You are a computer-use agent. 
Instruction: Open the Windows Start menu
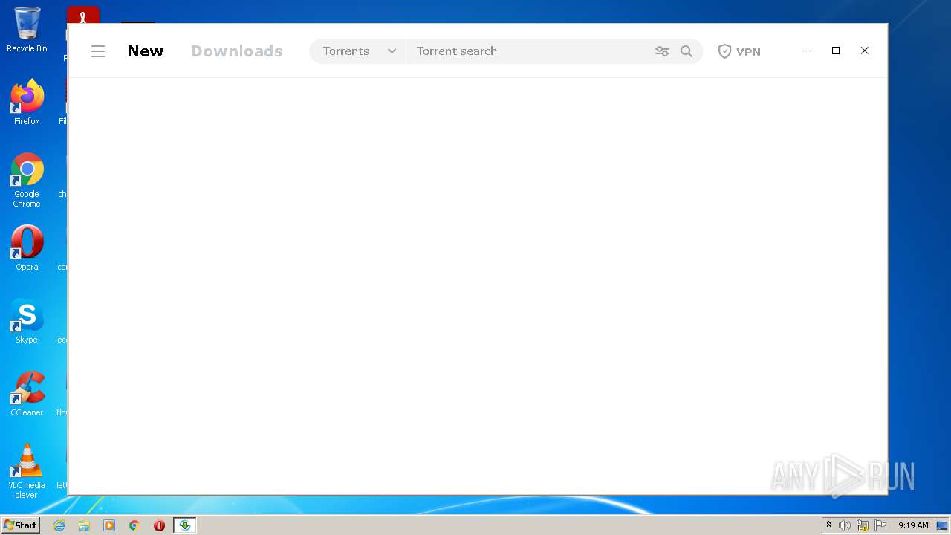pyautogui.click(x=21, y=525)
